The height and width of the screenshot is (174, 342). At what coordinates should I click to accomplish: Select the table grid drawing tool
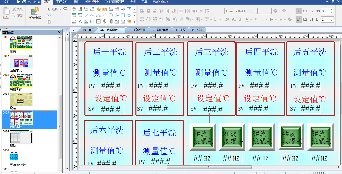point(98,21)
